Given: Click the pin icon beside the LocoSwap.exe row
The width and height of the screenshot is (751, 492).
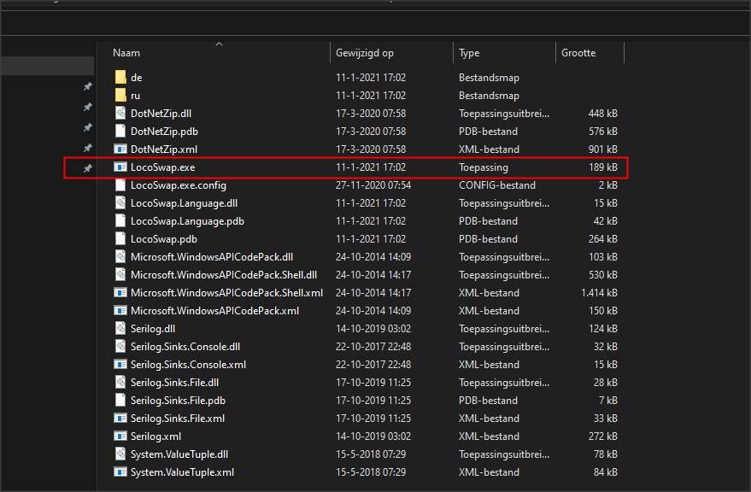Looking at the screenshot, I should pos(87,168).
